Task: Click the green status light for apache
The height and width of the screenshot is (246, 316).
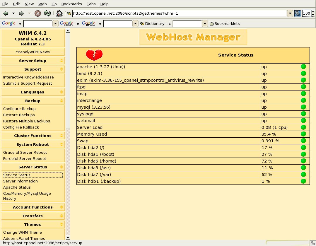Action: [x=303, y=67]
